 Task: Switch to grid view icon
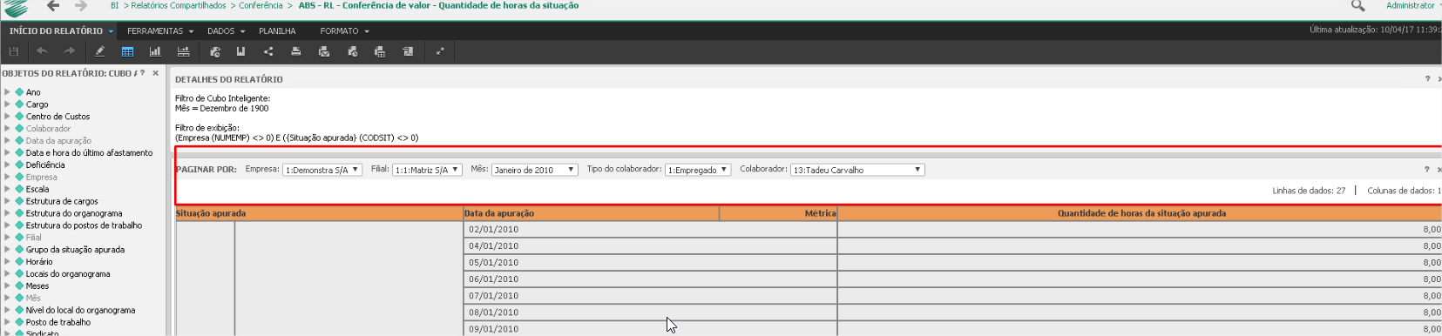pos(127,51)
